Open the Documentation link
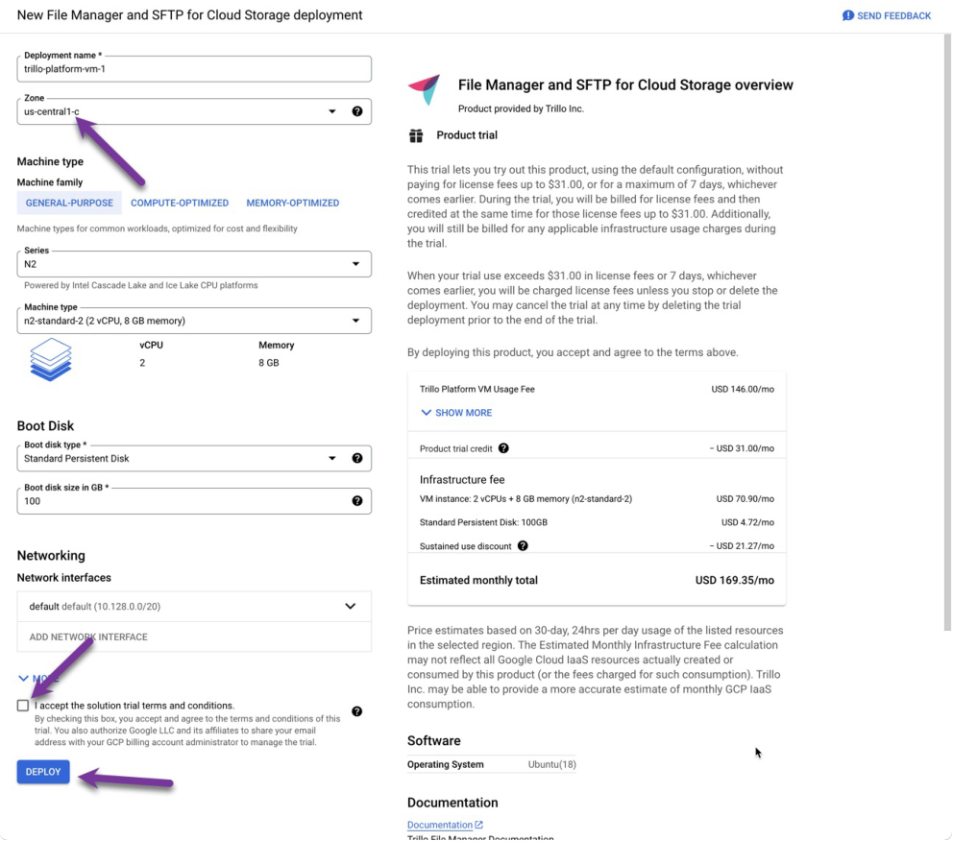953x841 pixels. point(440,825)
